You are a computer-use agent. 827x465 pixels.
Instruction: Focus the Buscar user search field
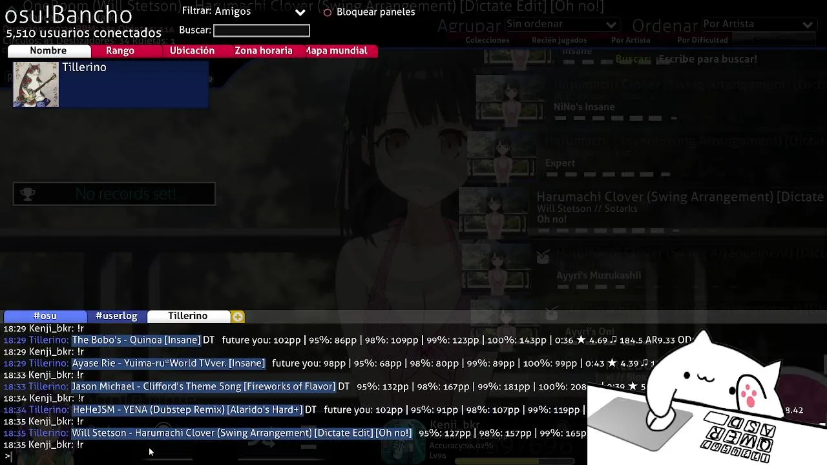coord(261,30)
